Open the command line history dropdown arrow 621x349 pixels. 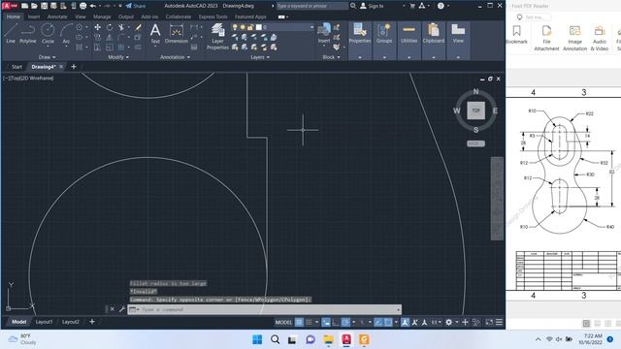(399, 309)
